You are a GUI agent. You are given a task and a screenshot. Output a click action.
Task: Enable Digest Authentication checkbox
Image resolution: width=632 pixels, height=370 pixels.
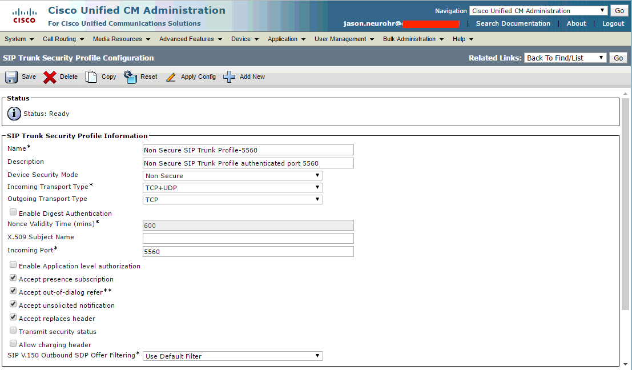(x=13, y=212)
